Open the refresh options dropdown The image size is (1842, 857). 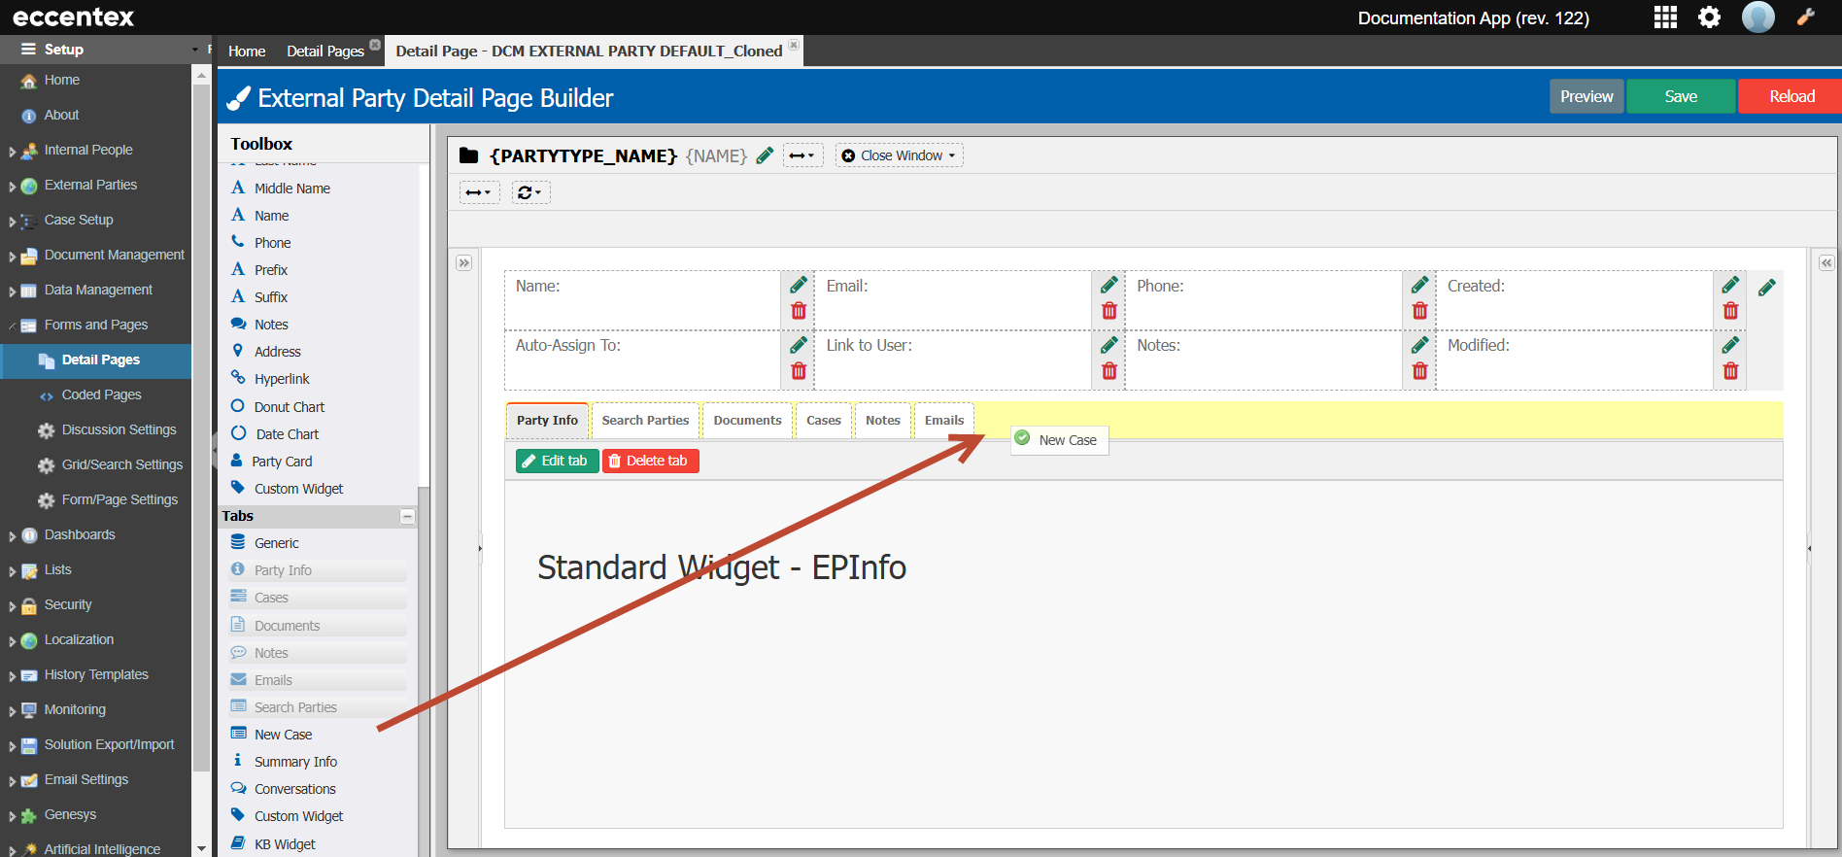pos(530,192)
